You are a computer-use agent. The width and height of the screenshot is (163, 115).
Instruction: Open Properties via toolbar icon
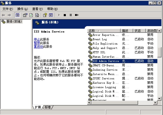coord(25,15)
